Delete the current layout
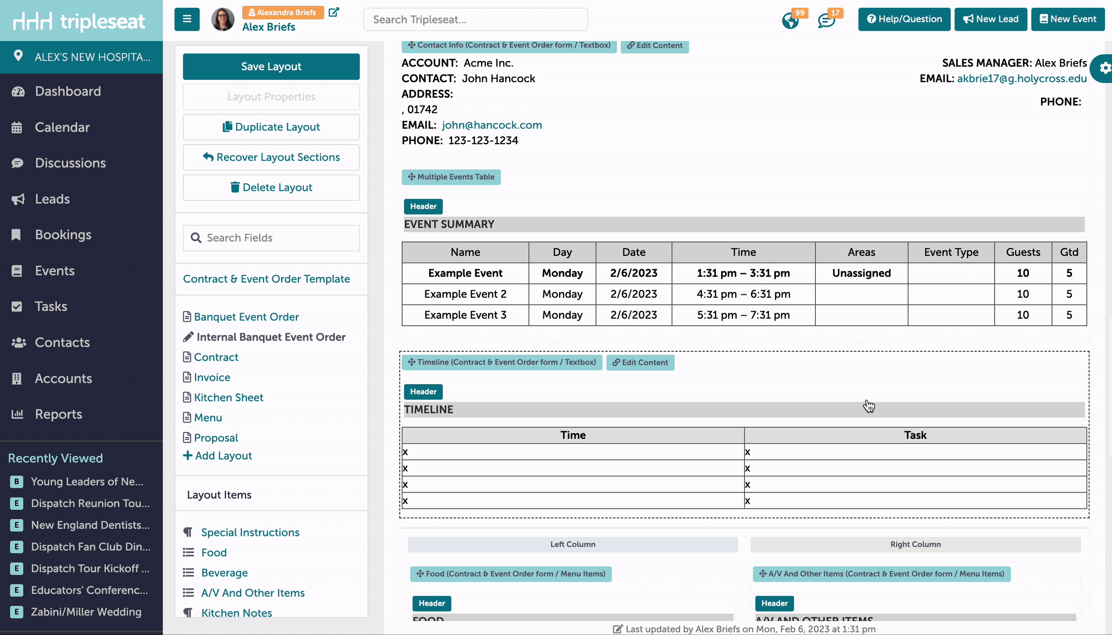Screen dimensions: 1112x635 coord(271,188)
